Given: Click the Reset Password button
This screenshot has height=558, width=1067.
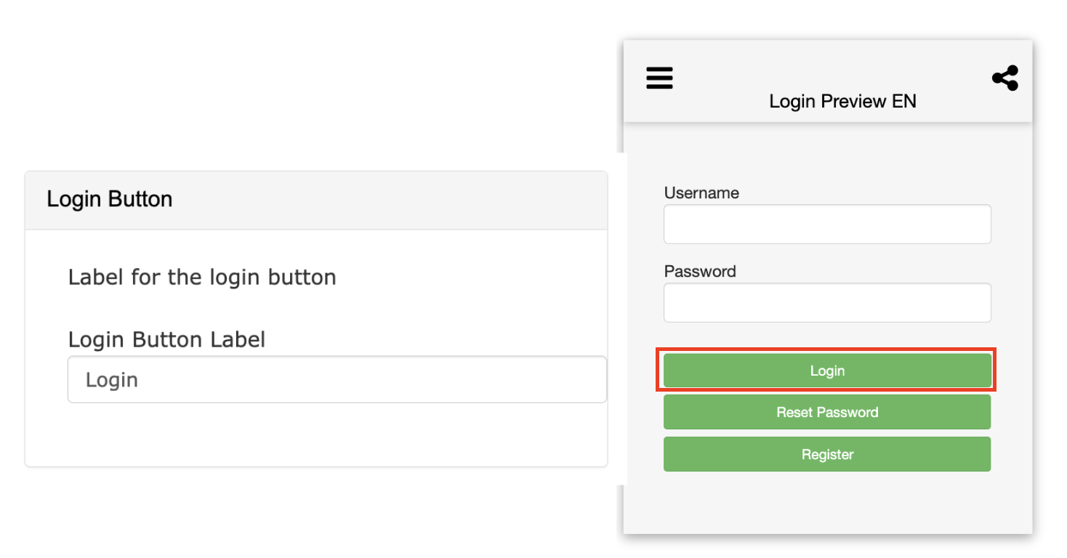Looking at the screenshot, I should 827,412.
